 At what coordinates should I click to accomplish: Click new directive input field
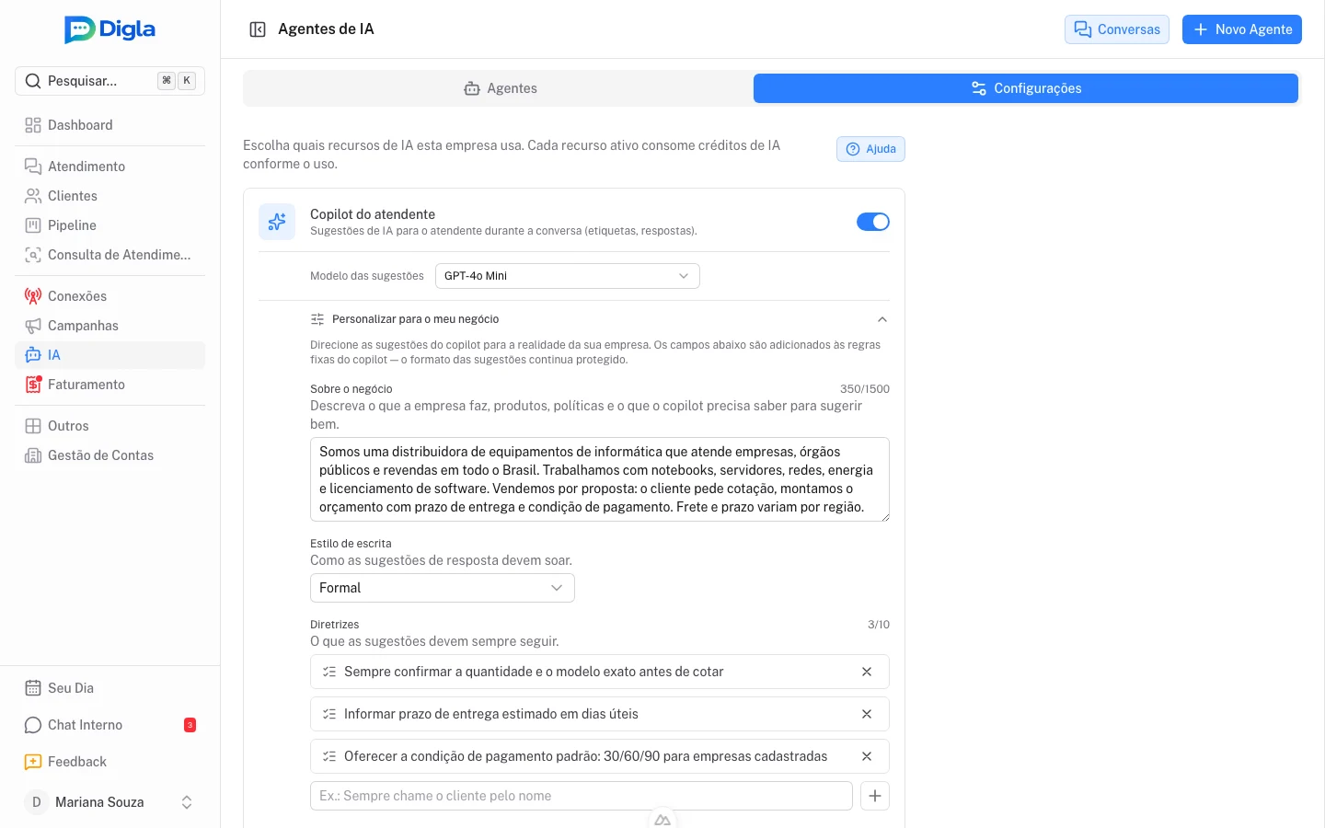point(582,796)
